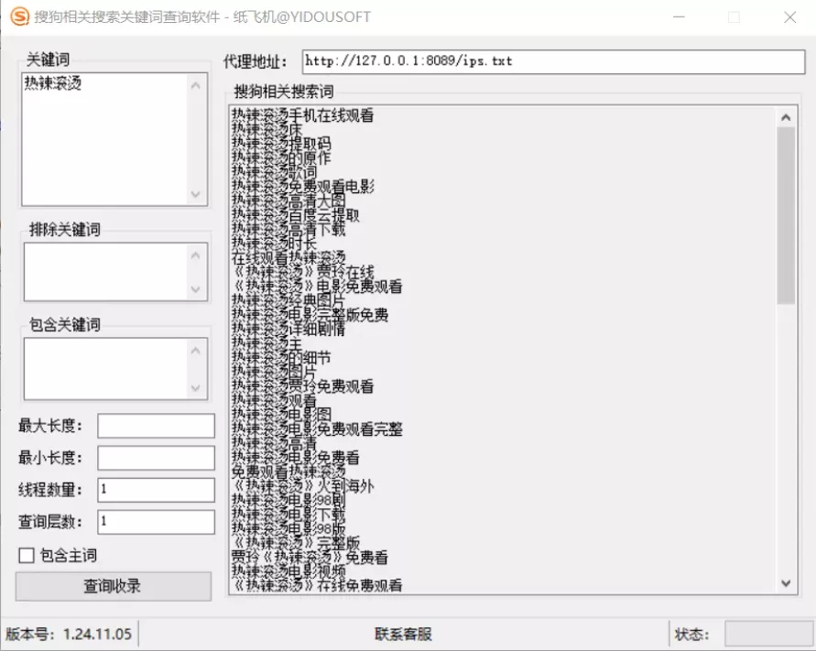Screen dimensions: 816x651
Task: Select result 《热辣滚烫》完整版
Action: (296, 543)
